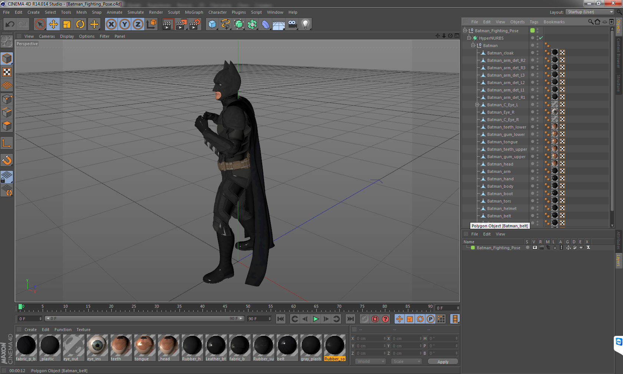Toggle Y axis lock
The image size is (623, 374).
click(x=125, y=24)
